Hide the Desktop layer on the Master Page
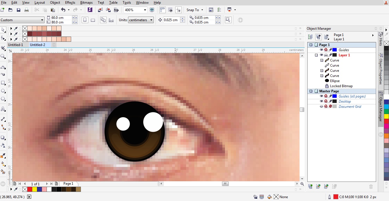 pos(321,101)
